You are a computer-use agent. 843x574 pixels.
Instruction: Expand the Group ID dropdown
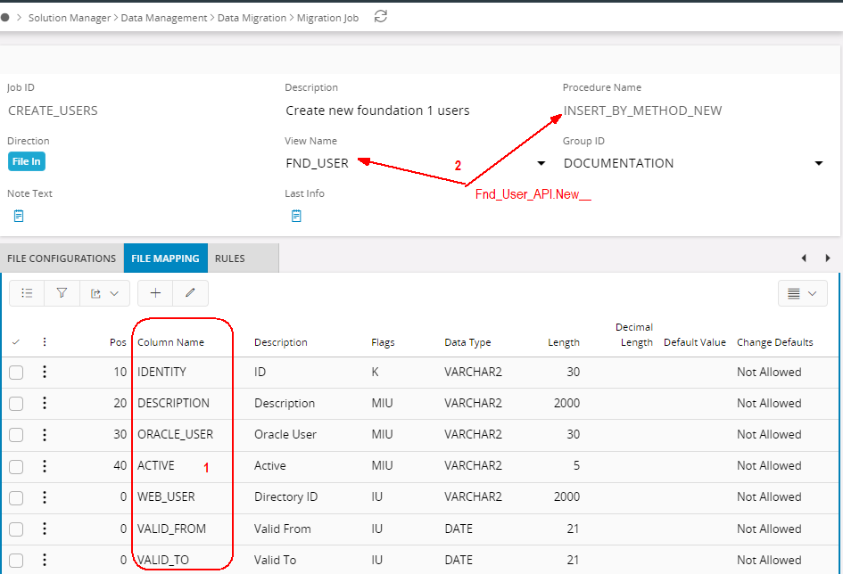coord(819,164)
